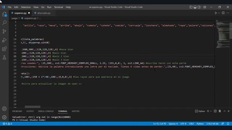Screen dimensions: 232x130
Task: Click the ValueError message in terminal
Action: click(x=41, y=117)
